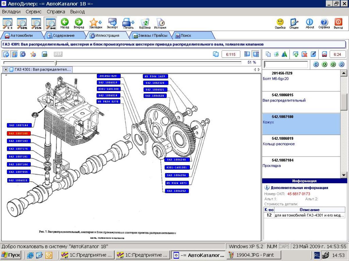Jump to last part with blue button
The width and height of the screenshot is (349, 261).
(341, 64)
